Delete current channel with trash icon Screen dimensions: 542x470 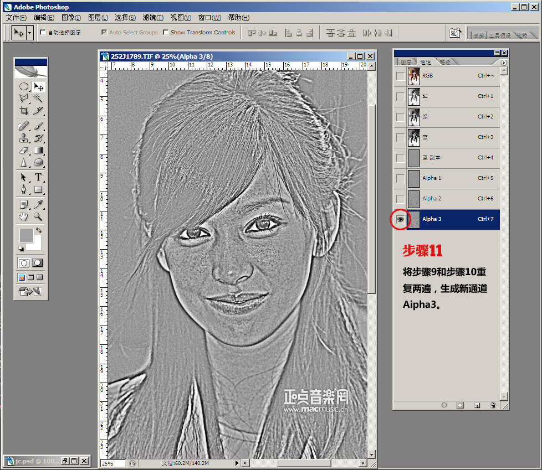point(492,405)
